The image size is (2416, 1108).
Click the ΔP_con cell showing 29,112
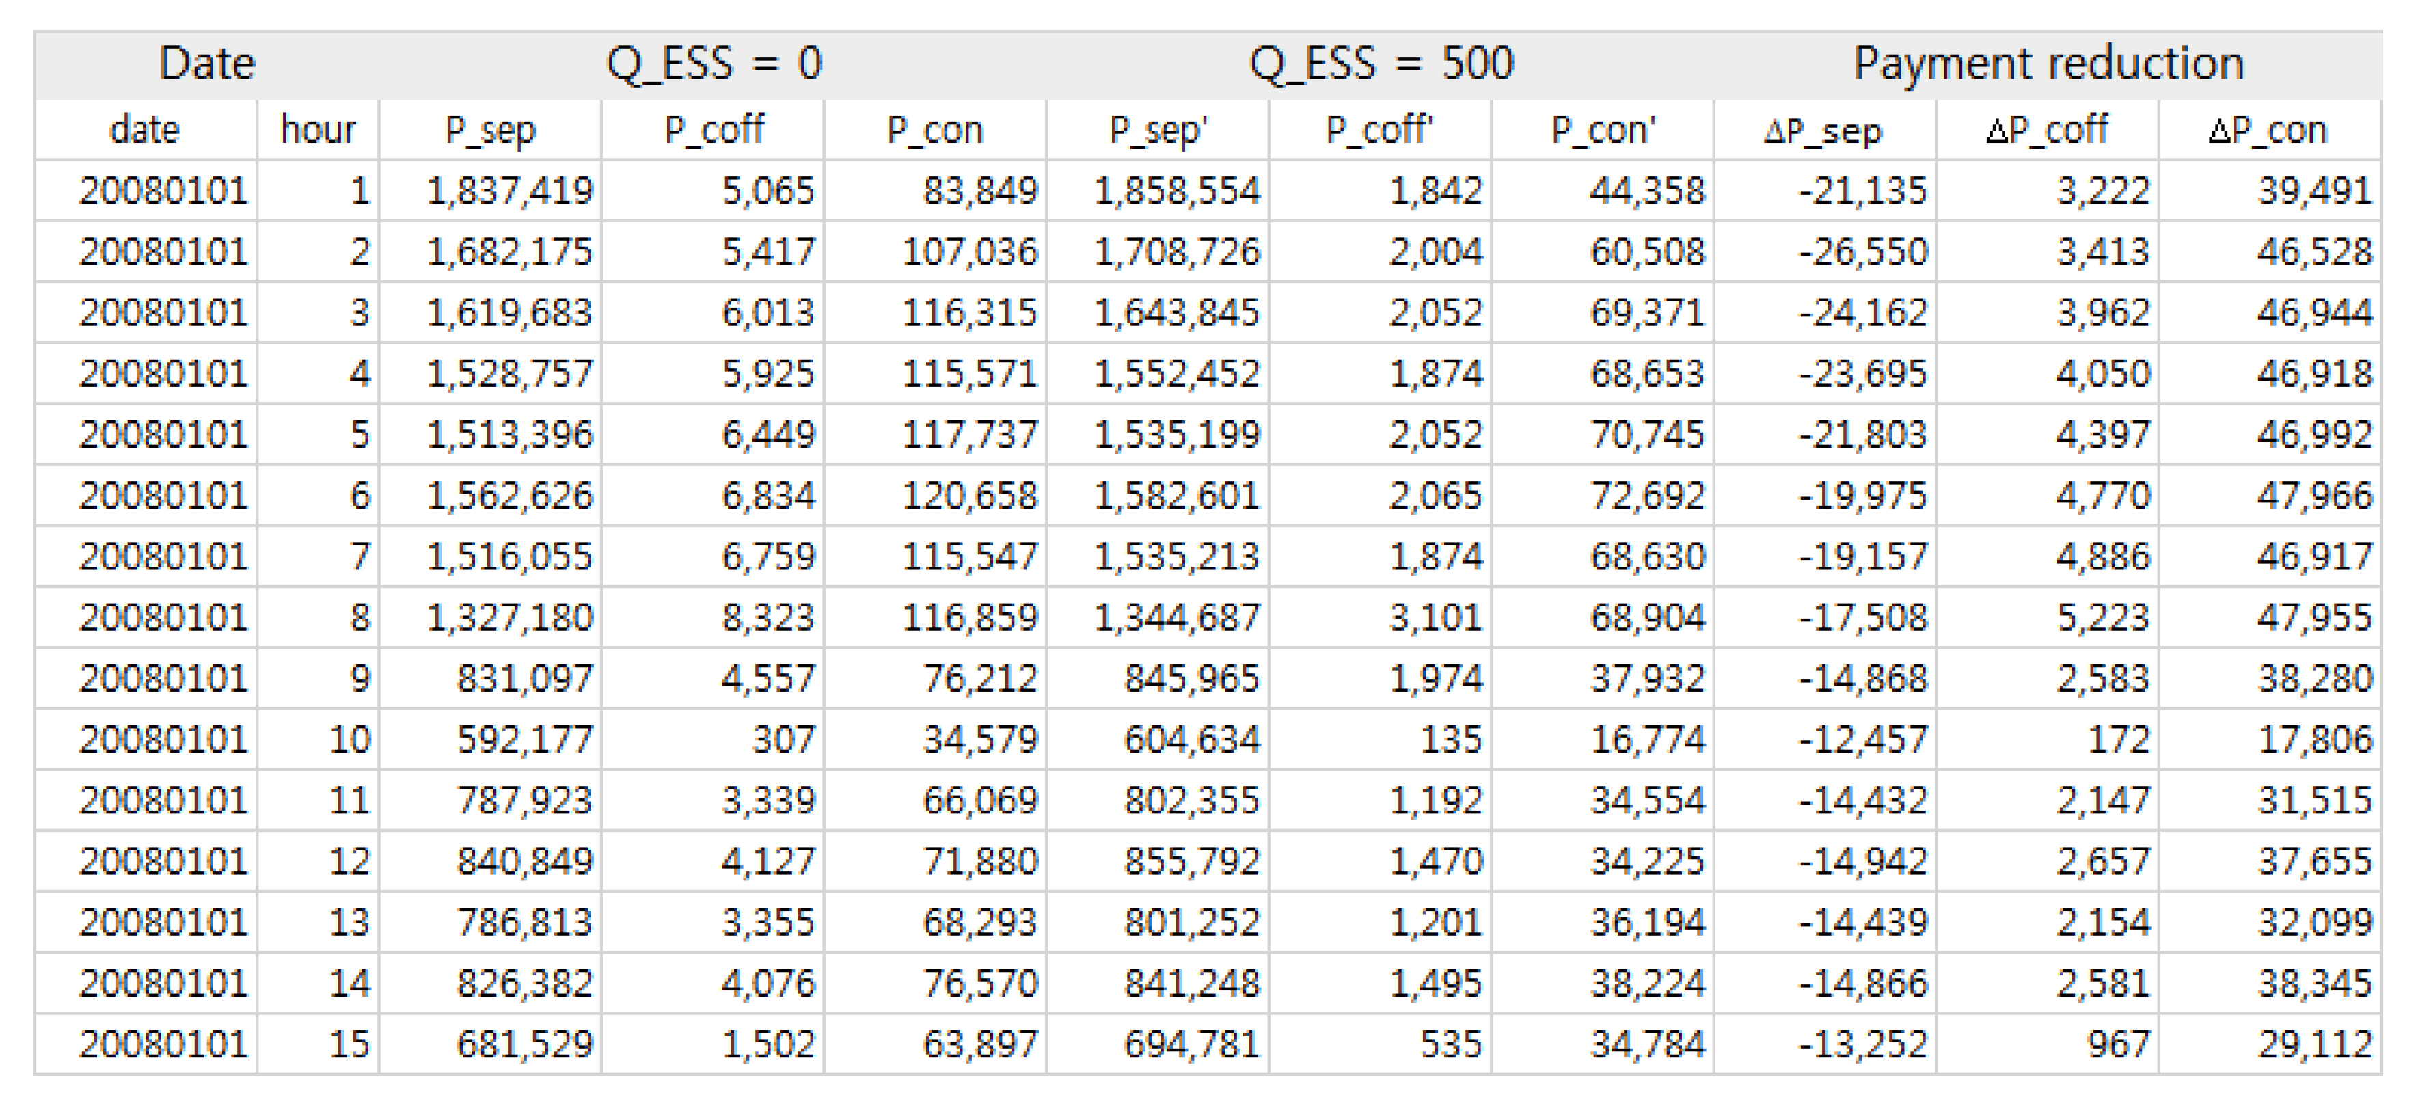(x=2313, y=1044)
